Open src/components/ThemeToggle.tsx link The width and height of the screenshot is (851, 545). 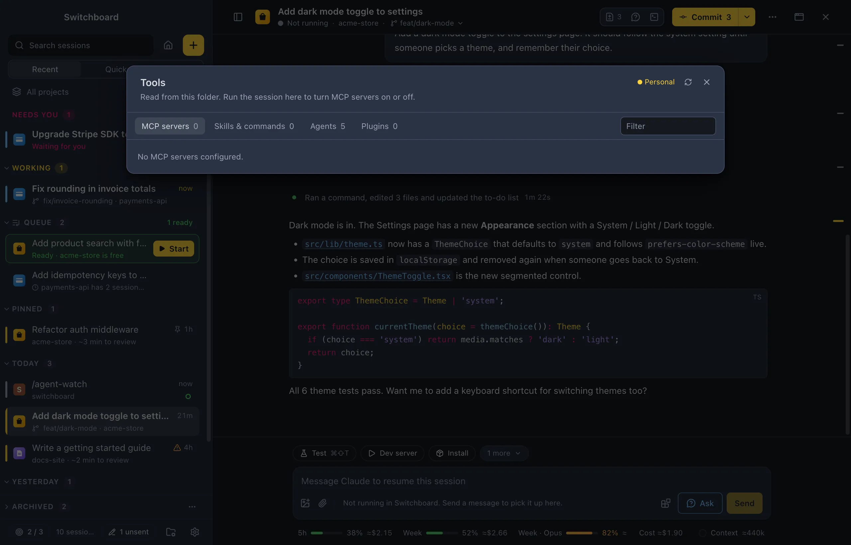pyautogui.click(x=377, y=276)
